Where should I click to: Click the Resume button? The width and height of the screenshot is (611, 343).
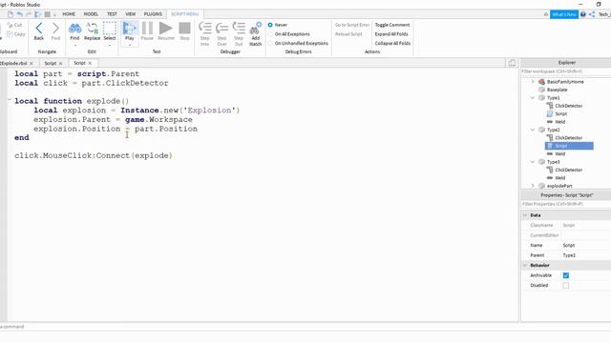pos(165,31)
